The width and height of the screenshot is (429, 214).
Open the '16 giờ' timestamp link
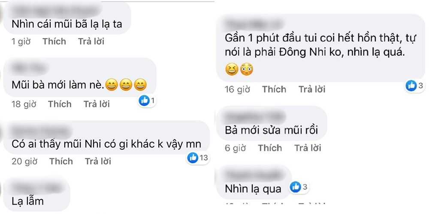point(237,89)
